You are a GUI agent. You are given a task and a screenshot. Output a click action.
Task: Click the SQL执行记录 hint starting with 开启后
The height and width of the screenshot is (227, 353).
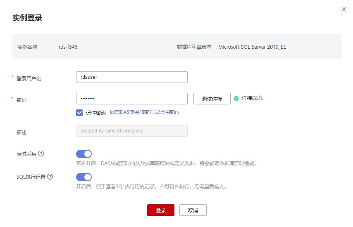tap(151, 186)
